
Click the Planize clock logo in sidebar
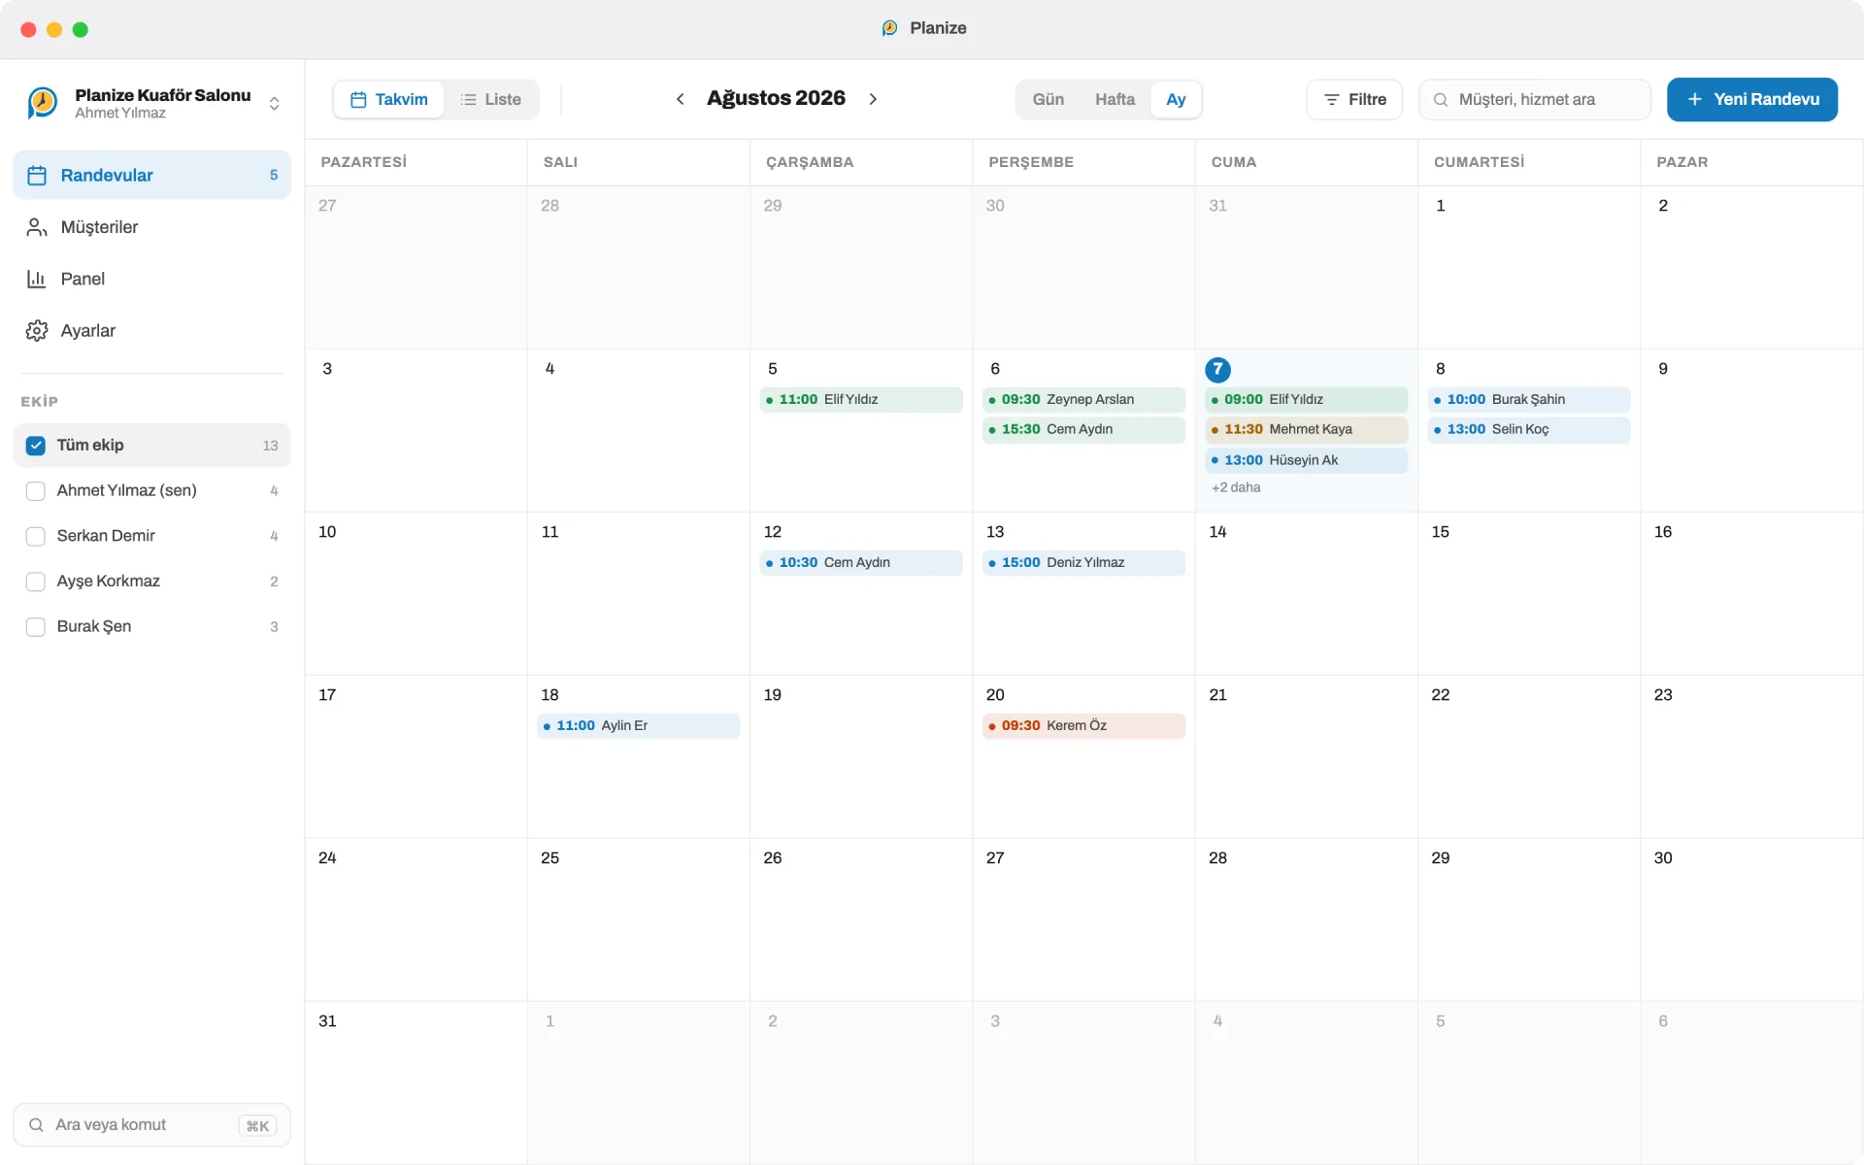42,102
